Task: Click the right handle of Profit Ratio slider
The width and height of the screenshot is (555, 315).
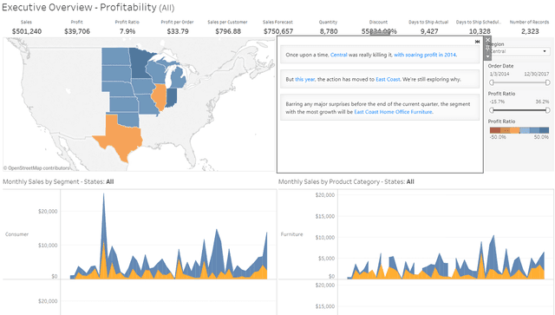Action: point(547,110)
